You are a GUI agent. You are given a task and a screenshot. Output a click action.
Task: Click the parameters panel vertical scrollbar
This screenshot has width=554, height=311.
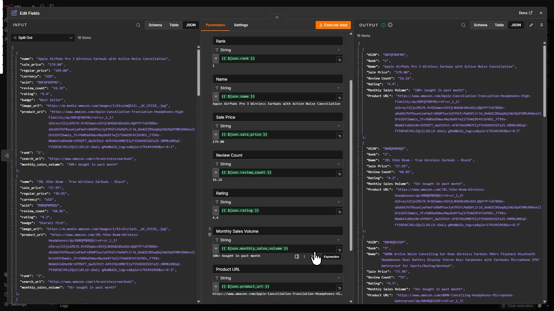pyautogui.click(x=351, y=166)
